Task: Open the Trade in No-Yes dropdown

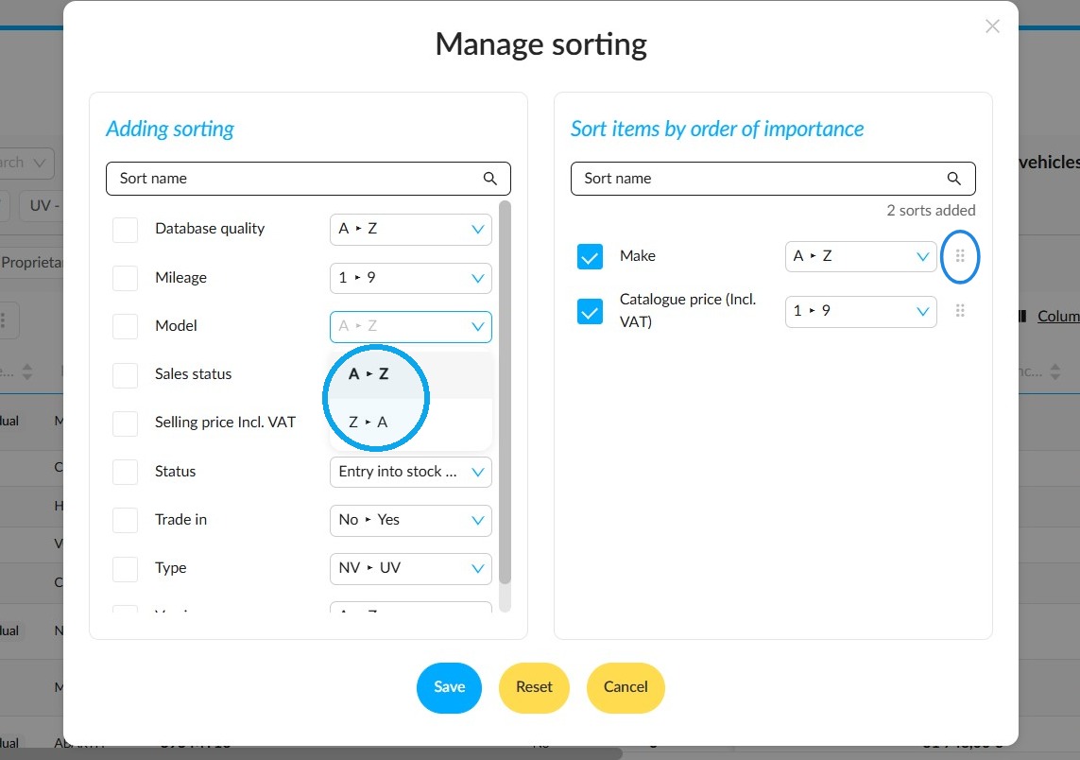Action: coord(410,520)
